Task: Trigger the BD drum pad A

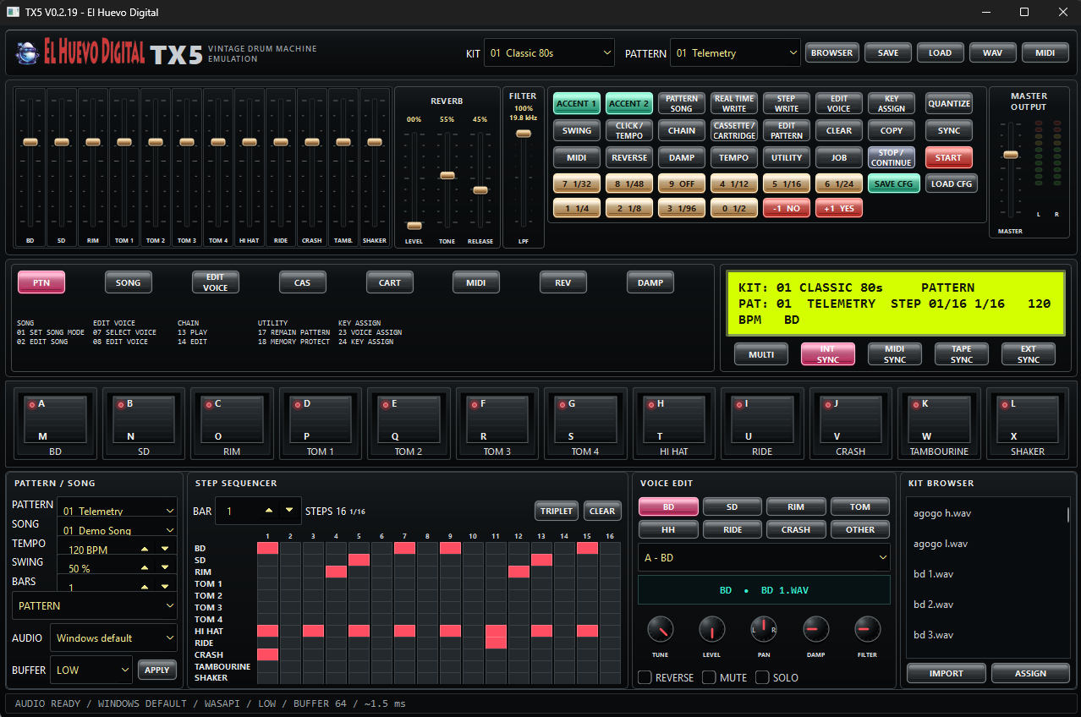Action: click(55, 418)
